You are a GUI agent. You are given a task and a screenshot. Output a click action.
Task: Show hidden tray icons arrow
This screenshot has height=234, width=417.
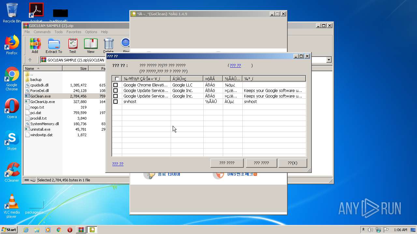pyautogui.click(x=363, y=230)
